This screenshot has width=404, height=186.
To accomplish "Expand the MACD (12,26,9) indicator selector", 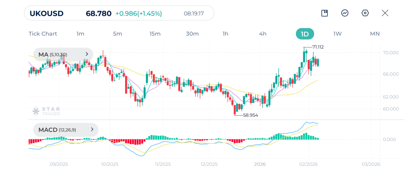I will tap(66, 130).
